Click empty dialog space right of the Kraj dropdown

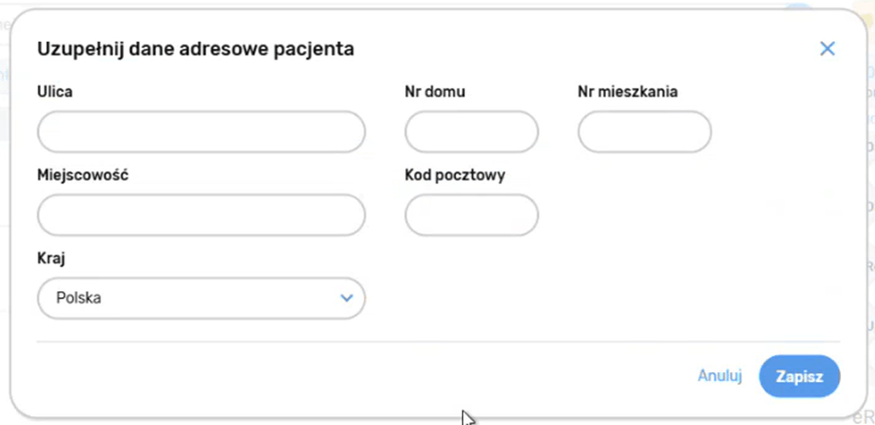[x=599, y=297]
